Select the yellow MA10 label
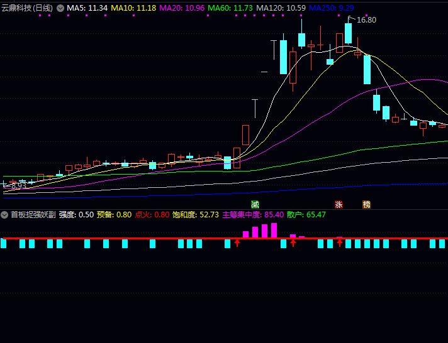 (x=133, y=8)
